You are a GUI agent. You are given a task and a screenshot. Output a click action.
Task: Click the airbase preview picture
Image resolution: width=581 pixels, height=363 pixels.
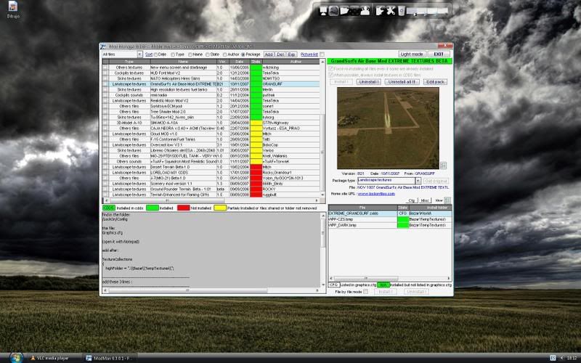[x=388, y=129]
